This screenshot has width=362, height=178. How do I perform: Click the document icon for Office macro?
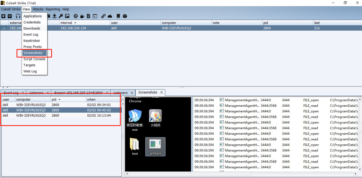click(x=89, y=16)
